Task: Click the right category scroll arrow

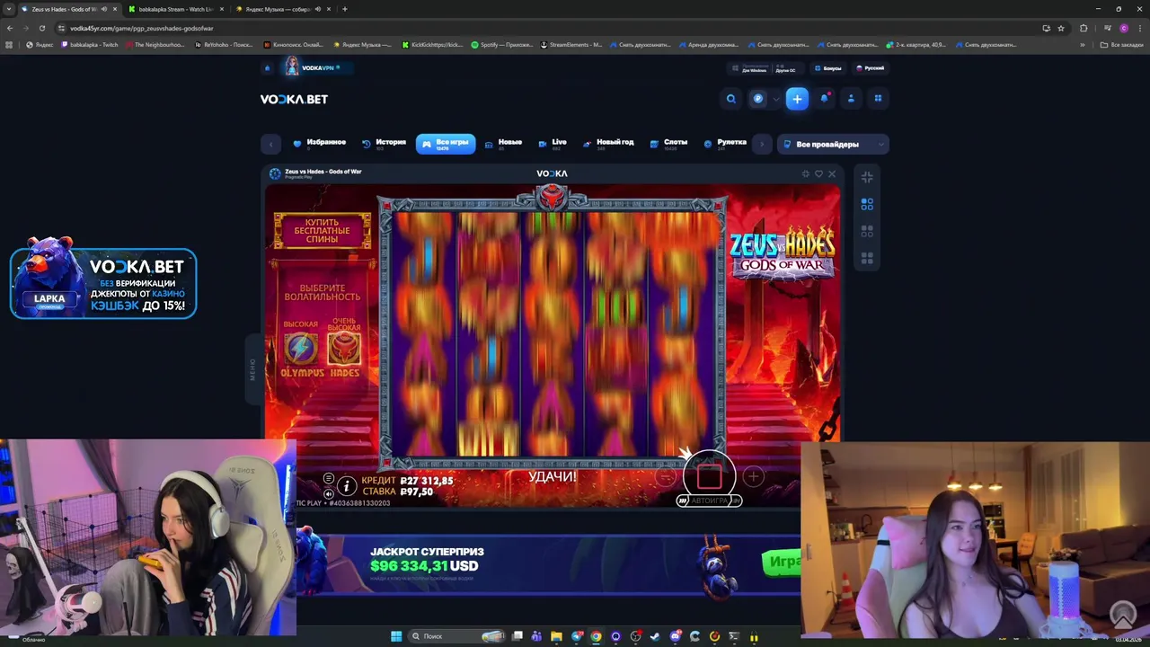Action: pos(762,144)
